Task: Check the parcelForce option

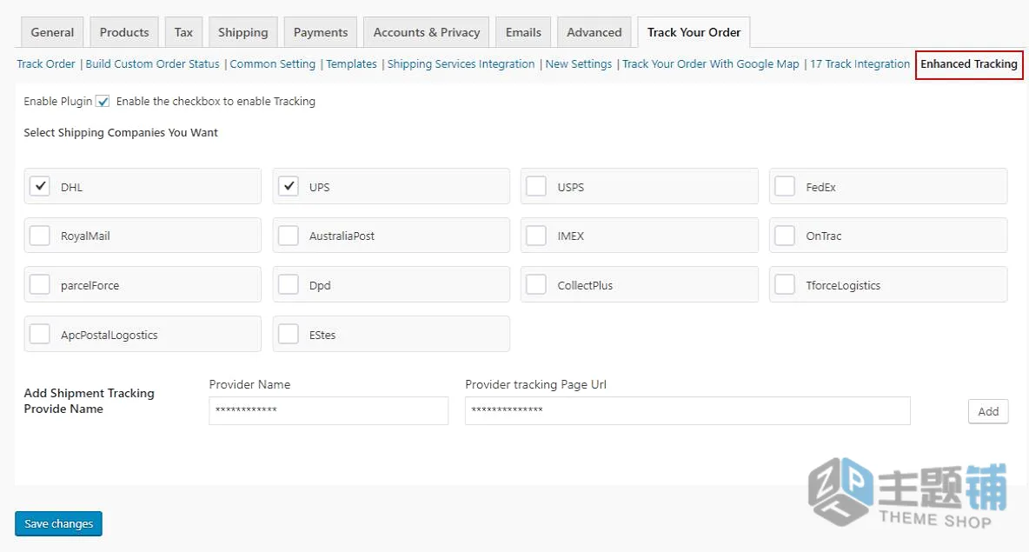Action: coord(40,285)
